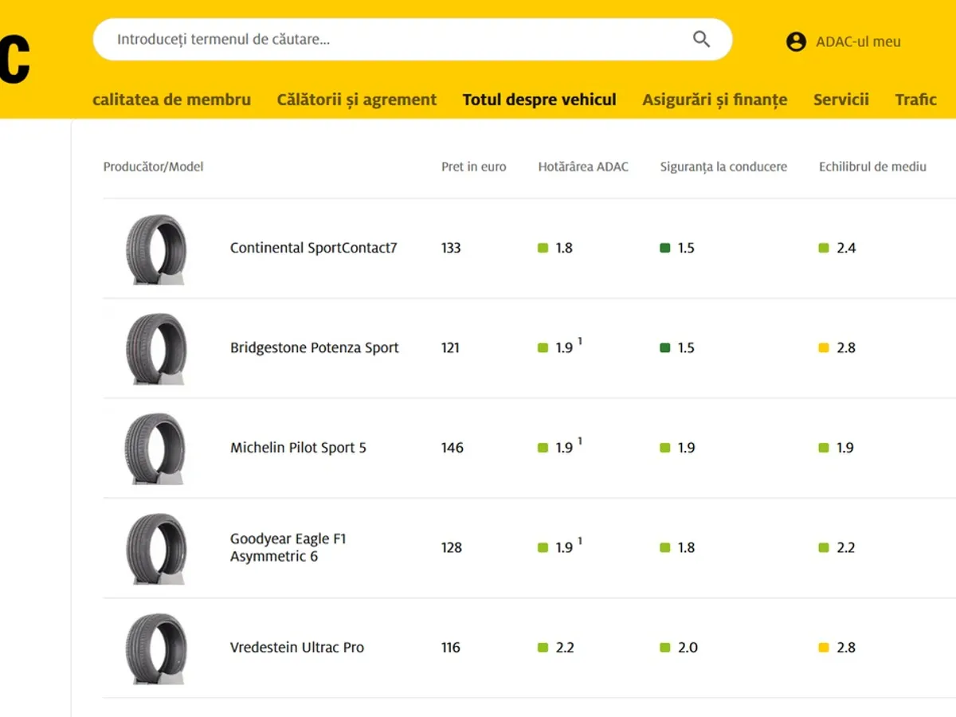Open the Trafic menu item
The image size is (956, 717).
click(x=915, y=100)
